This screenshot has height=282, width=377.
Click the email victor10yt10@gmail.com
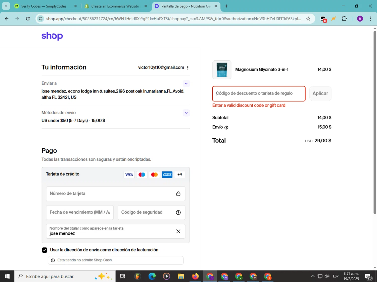161,67
